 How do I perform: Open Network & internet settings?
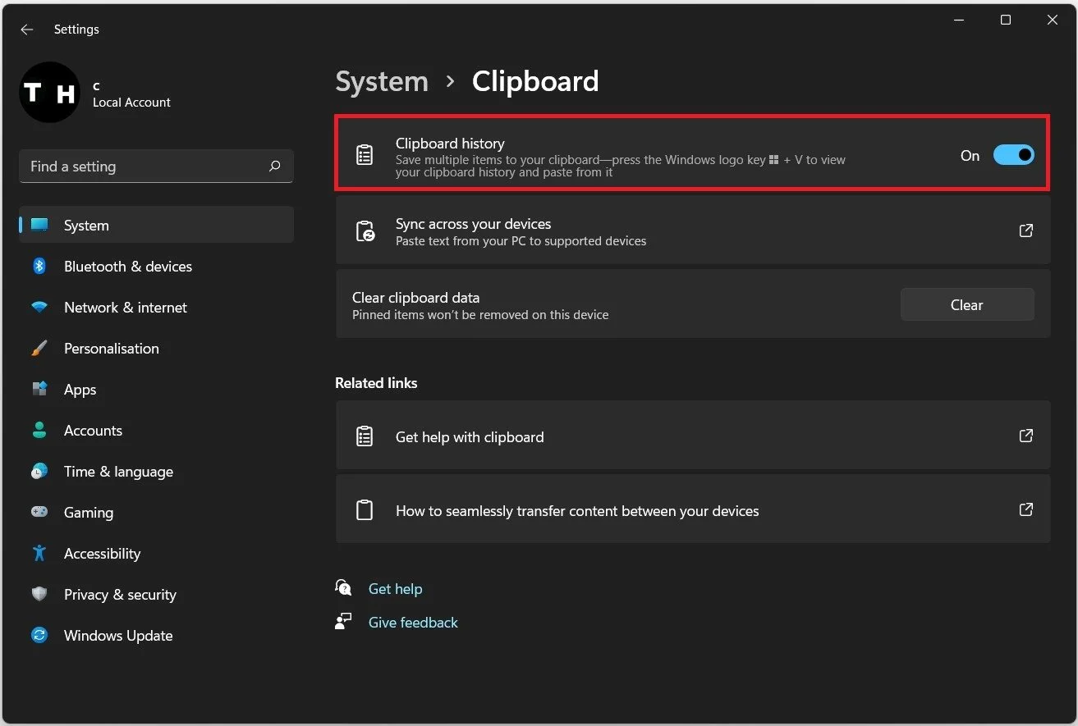[156, 307]
